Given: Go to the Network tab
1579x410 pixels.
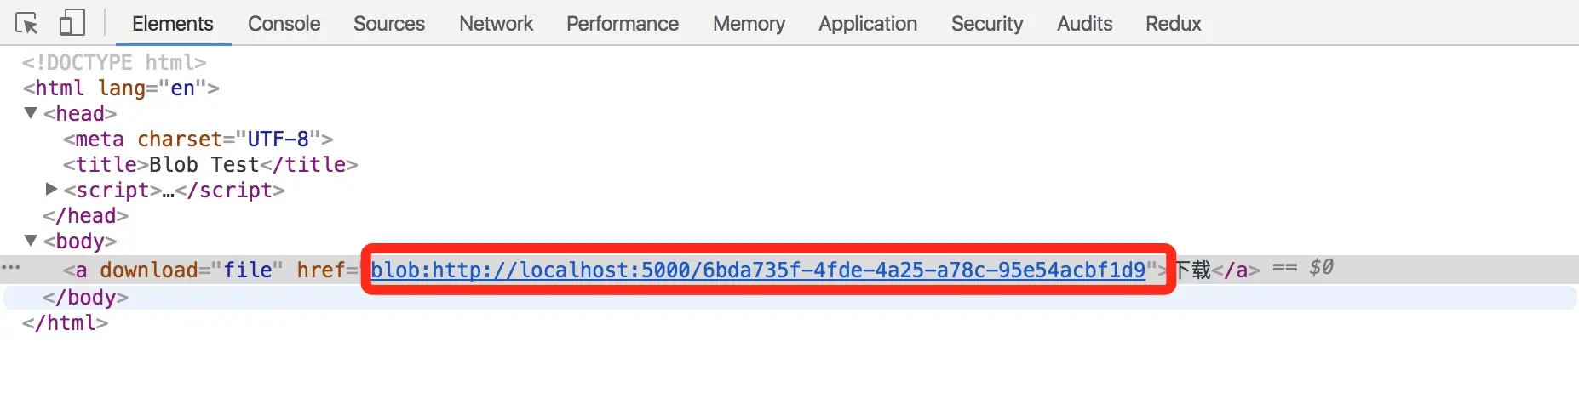Looking at the screenshot, I should (496, 24).
